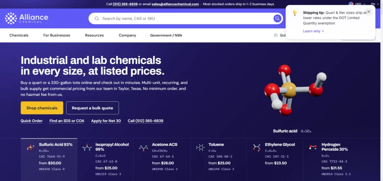Click the Ethylene Glycol molecule icon
The width and height of the screenshot is (383, 181).
point(257,147)
